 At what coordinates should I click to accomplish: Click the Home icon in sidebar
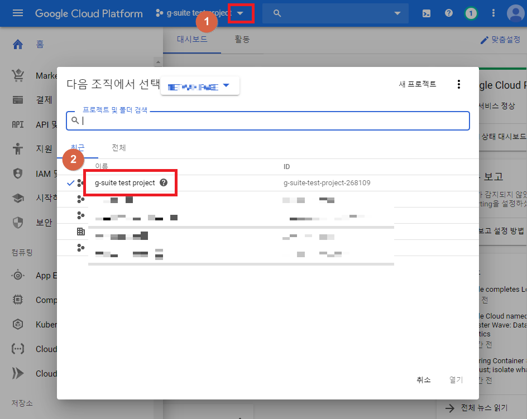coord(18,44)
